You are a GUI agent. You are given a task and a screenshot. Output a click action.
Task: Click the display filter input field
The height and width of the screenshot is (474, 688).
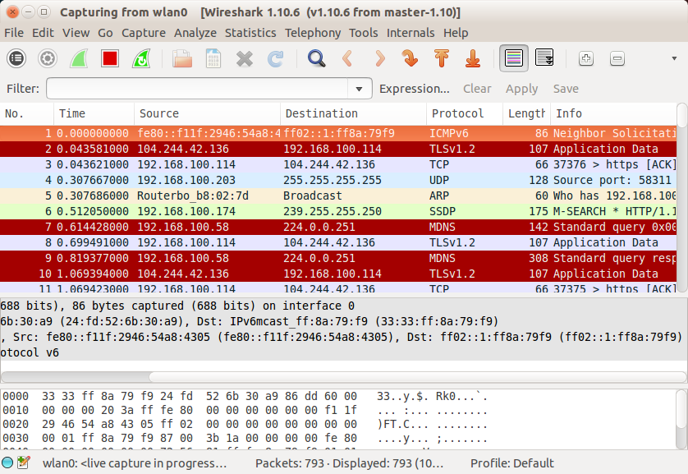pyautogui.click(x=197, y=89)
